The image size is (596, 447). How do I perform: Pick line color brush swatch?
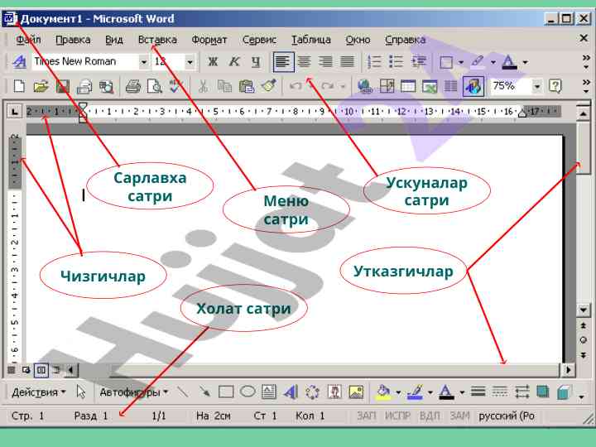coord(415,392)
